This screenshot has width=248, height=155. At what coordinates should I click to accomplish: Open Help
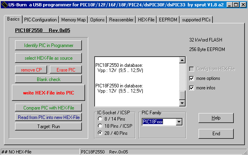216,118
